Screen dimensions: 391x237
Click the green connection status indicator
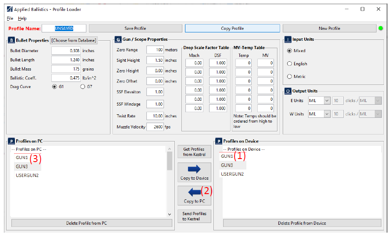(x=380, y=28)
